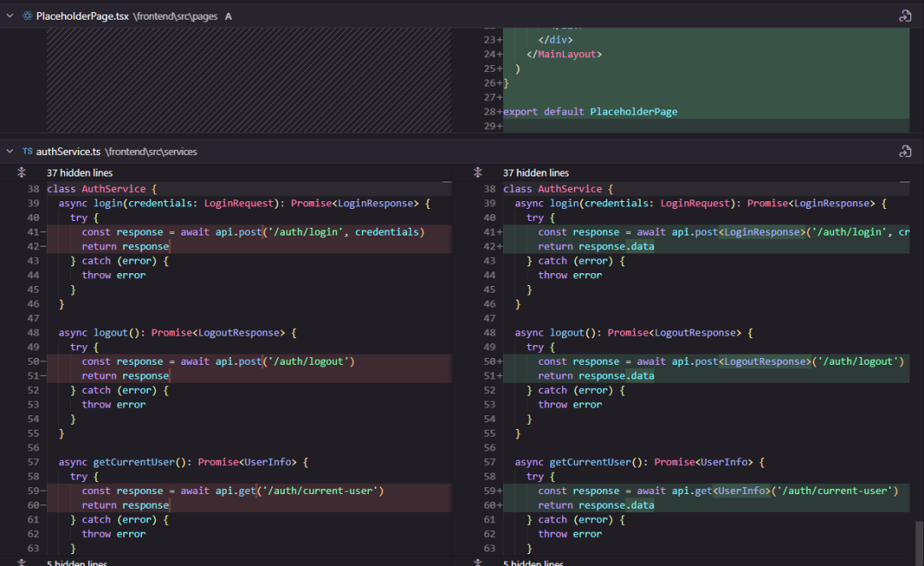This screenshot has width=924, height=566.
Task: Click the authService.ts file name
Action: click(68, 152)
